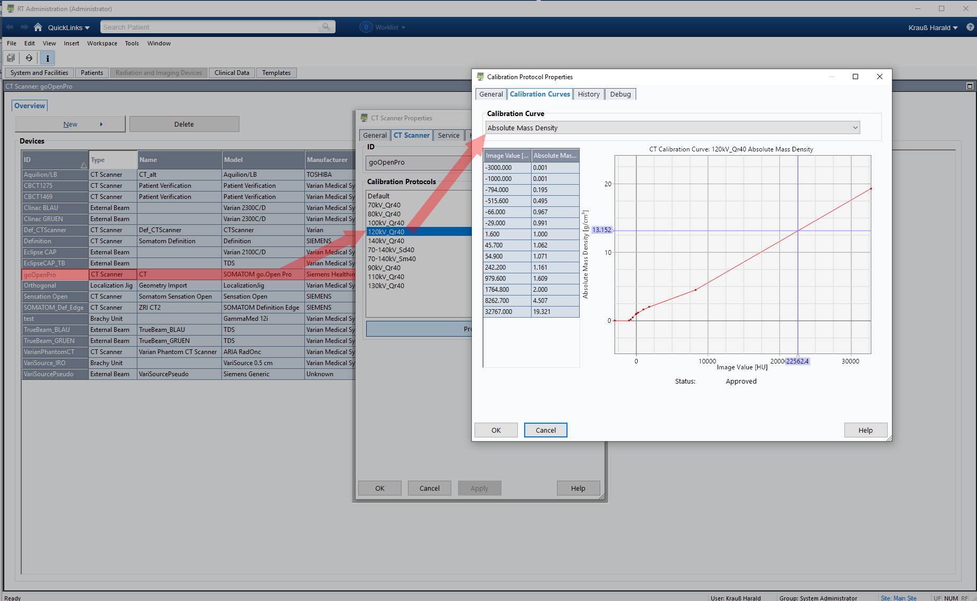Open the Worklist dropdown
This screenshot has width=977, height=601.
[390, 27]
